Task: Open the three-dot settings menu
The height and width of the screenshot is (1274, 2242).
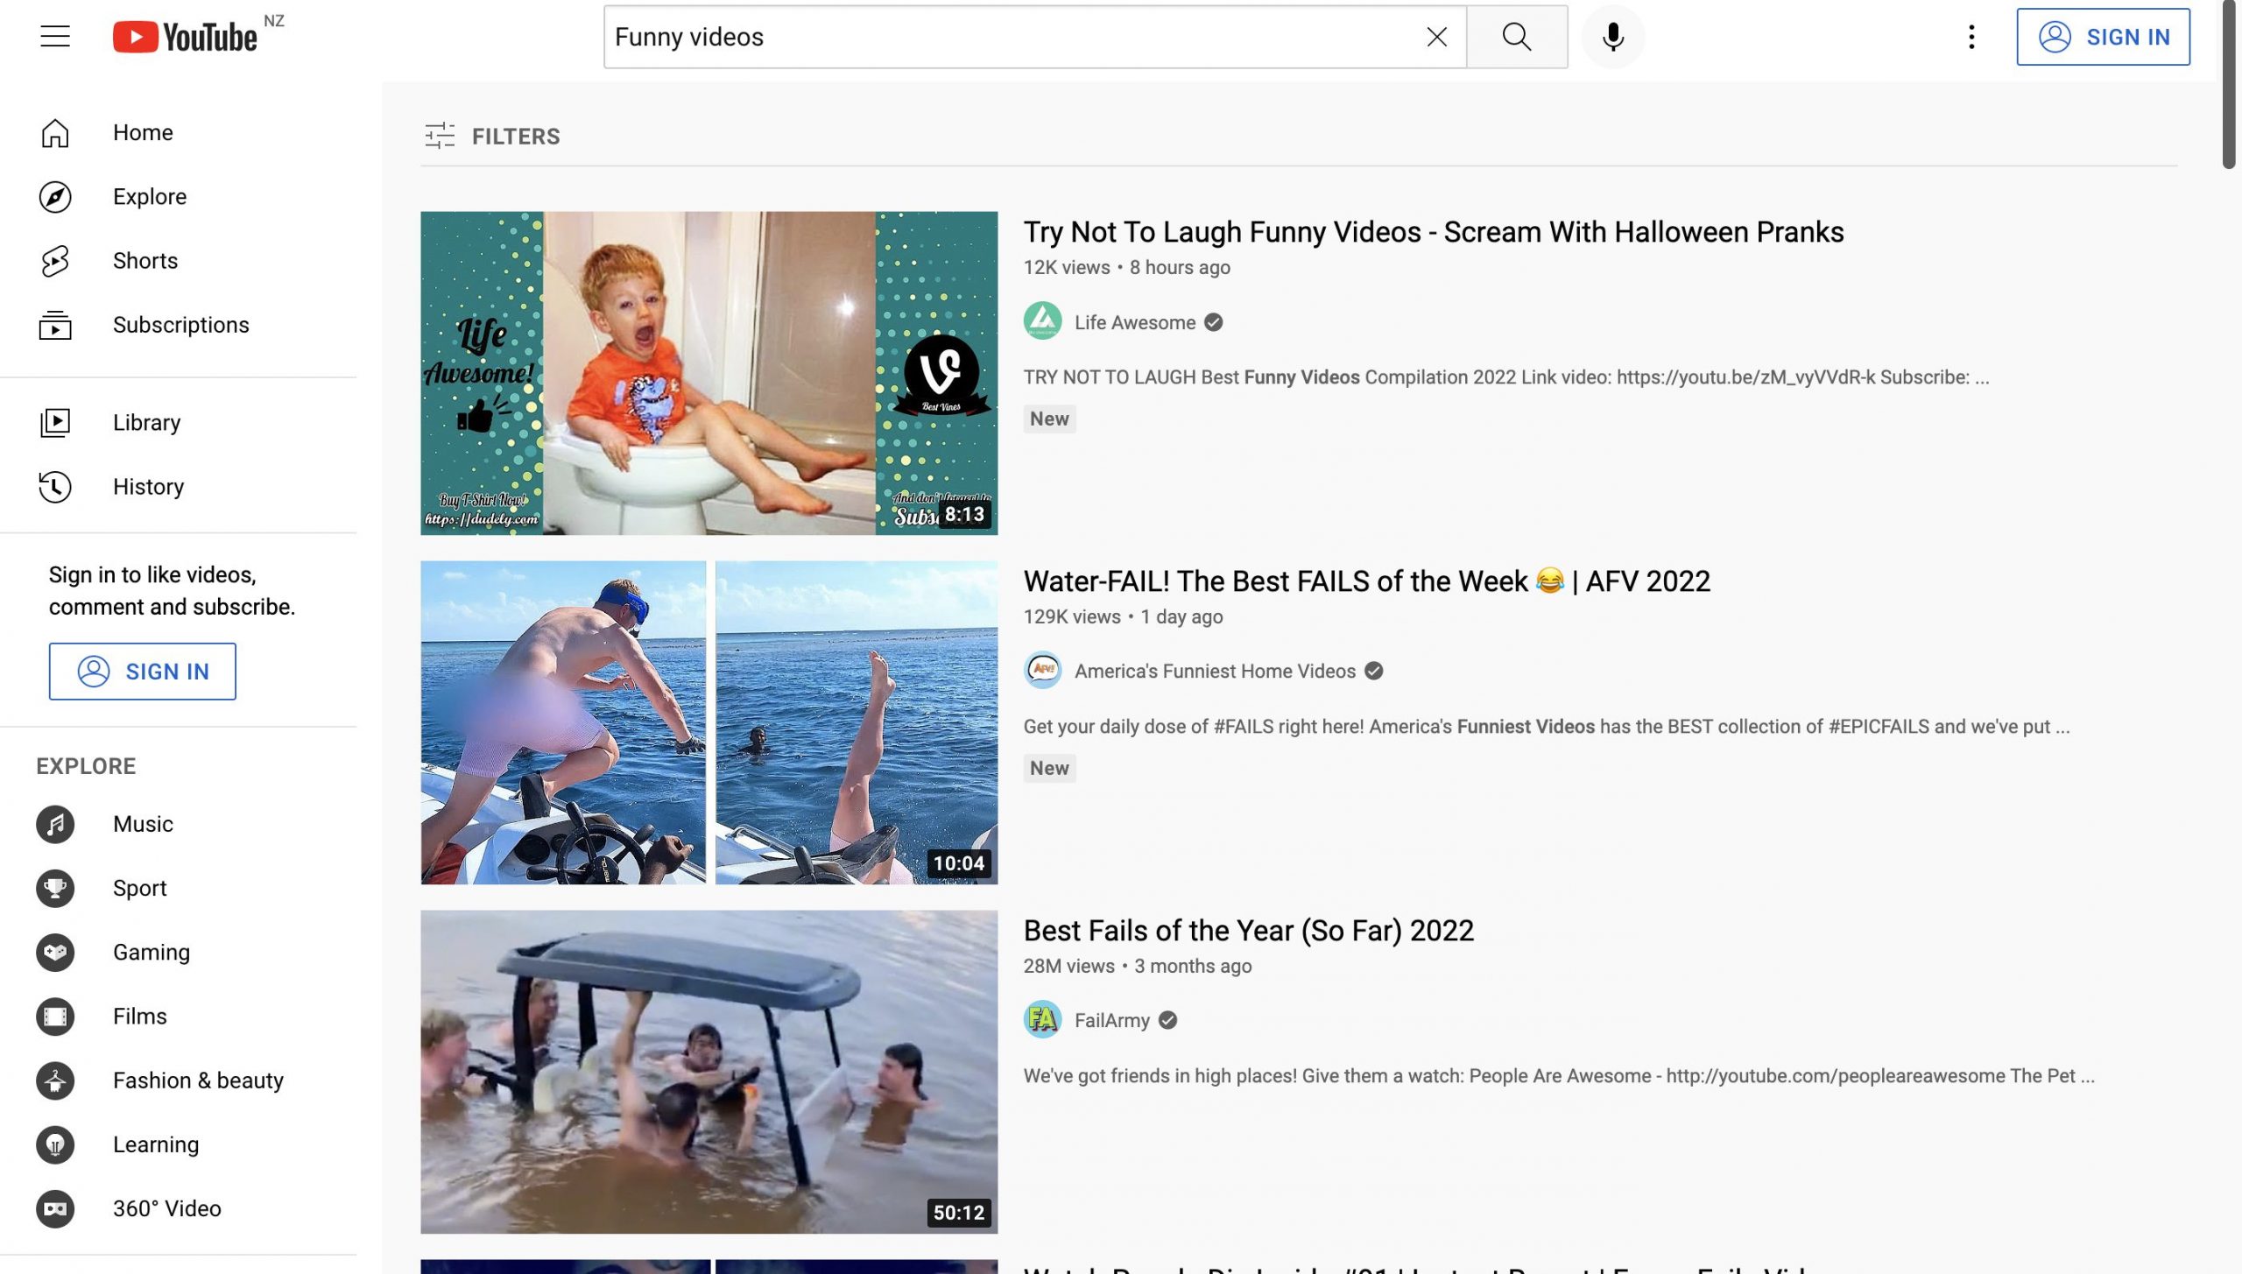Action: [x=1971, y=37]
